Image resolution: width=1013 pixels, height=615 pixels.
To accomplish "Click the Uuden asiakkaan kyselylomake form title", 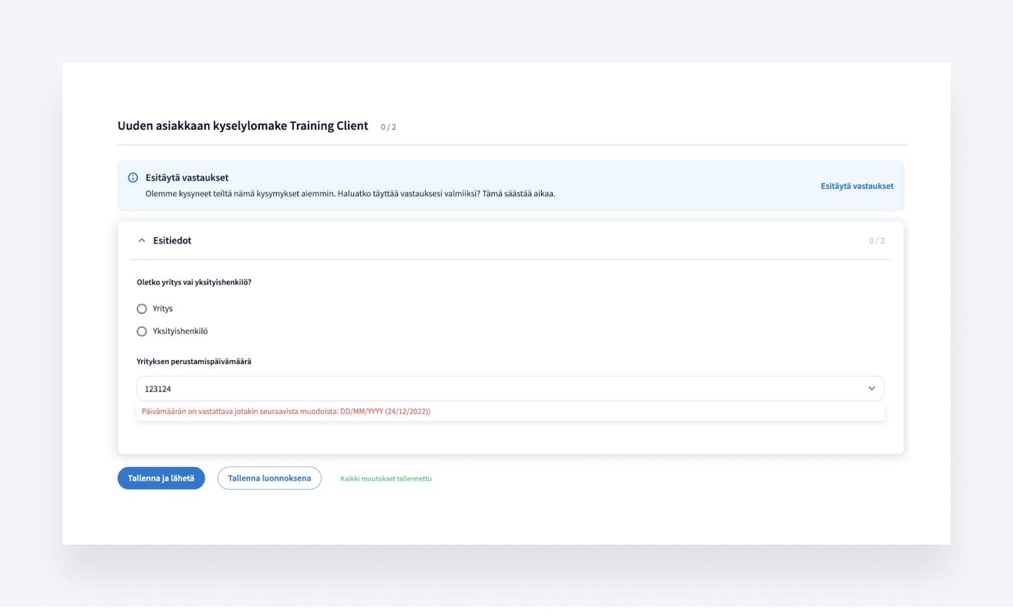I will pyautogui.click(x=243, y=126).
